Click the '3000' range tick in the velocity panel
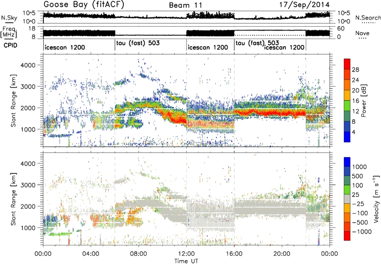 (x=28, y=185)
